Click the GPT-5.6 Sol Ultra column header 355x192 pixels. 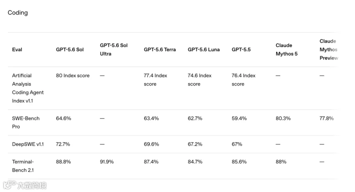[x=114, y=50]
